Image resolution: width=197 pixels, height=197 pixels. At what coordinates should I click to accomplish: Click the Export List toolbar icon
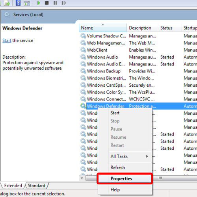click(7, 3)
